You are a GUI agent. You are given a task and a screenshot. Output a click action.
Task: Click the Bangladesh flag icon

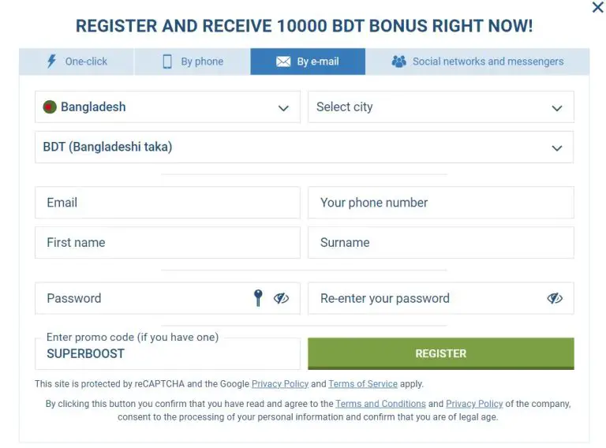[x=50, y=107]
